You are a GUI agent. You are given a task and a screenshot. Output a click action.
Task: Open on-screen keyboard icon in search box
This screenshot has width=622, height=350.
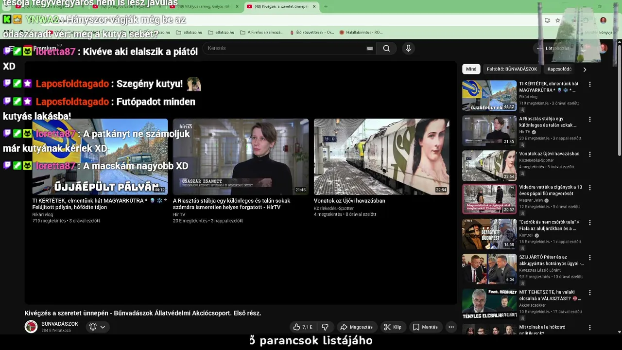tap(370, 48)
